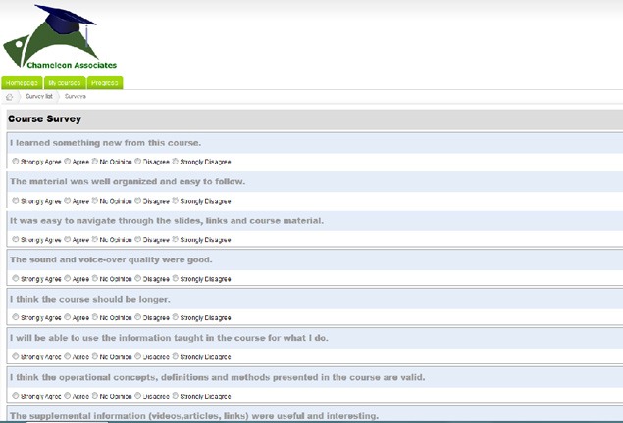Select Strongly Agree for use the information taught
Viewport: 623px width, 423px height.
coord(14,356)
